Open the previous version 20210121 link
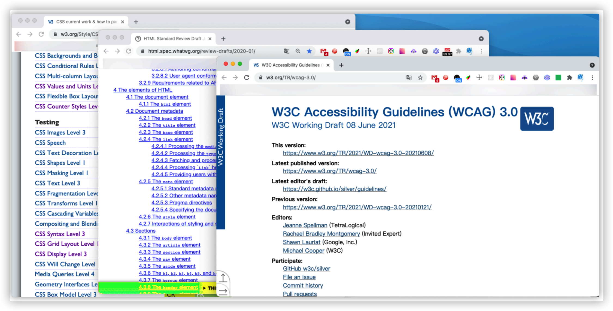This screenshot has width=613, height=311. coord(357,207)
